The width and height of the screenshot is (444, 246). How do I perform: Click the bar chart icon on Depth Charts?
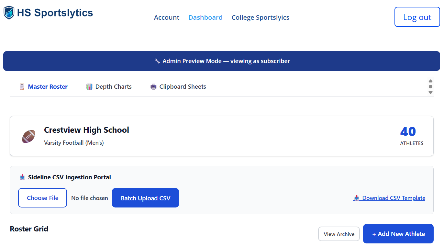pyautogui.click(x=89, y=87)
